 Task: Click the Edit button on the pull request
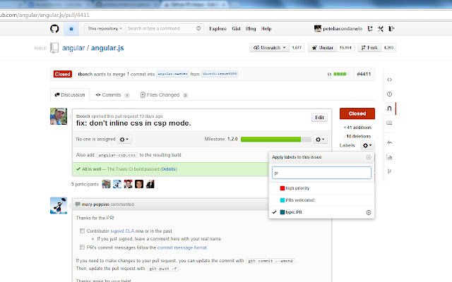(319, 118)
